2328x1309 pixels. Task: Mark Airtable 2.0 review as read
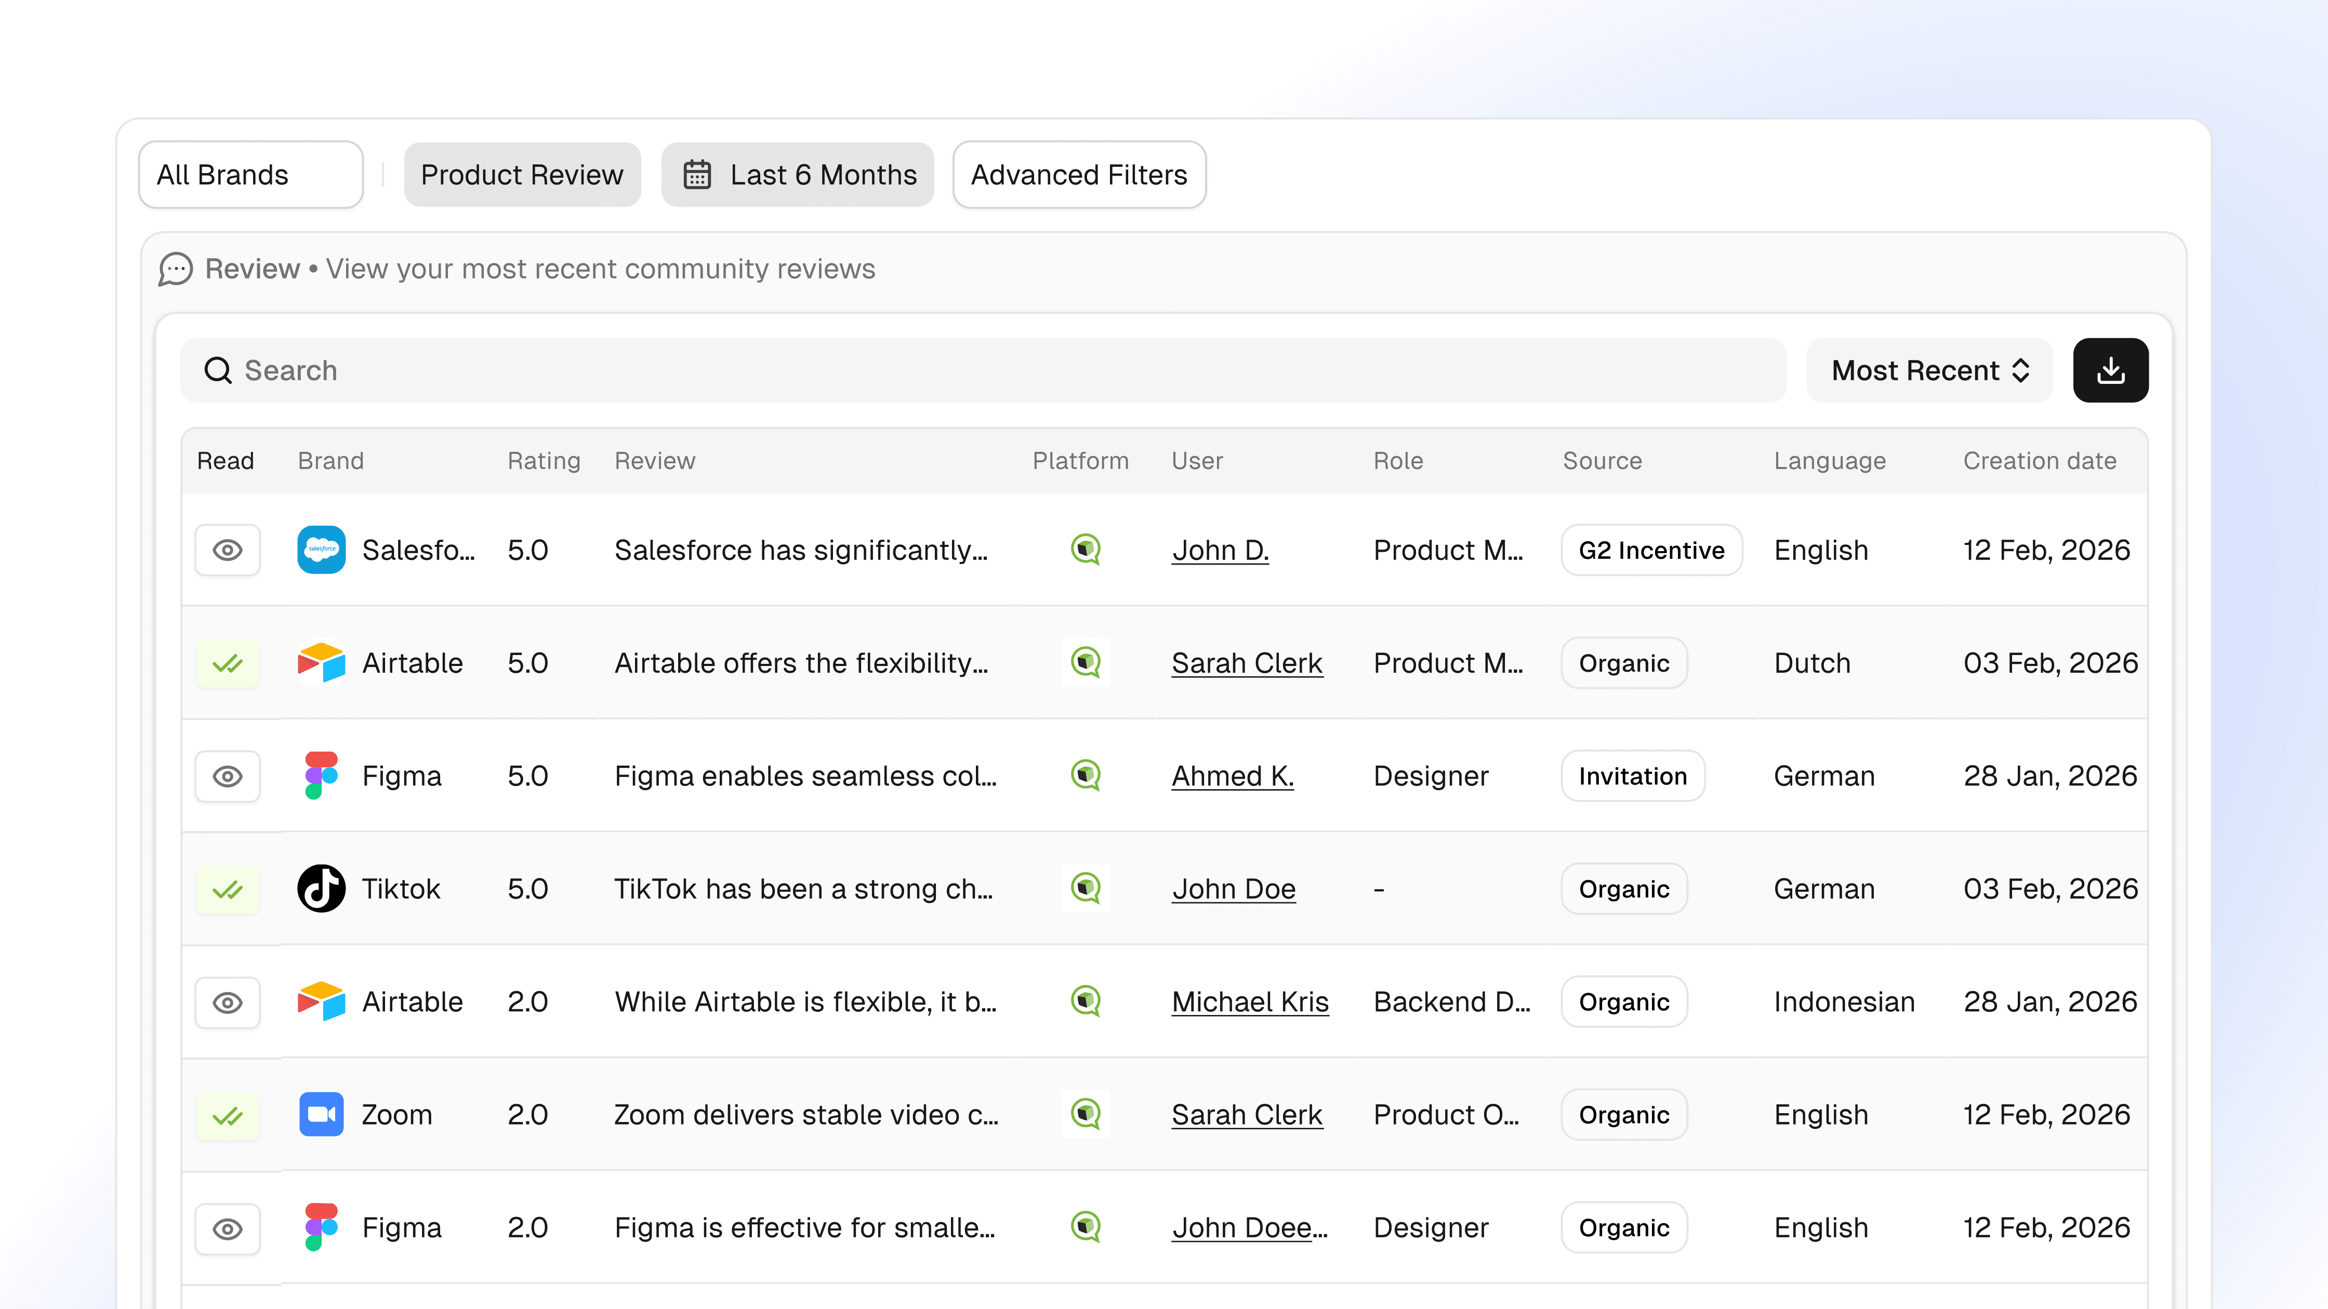[x=228, y=1002]
